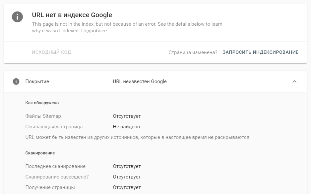Click the Получение страницы label
Screen dimensions: 311x194
click(x=50, y=187)
